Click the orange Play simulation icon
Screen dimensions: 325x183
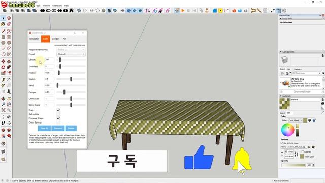pyautogui.click(x=183, y=10)
